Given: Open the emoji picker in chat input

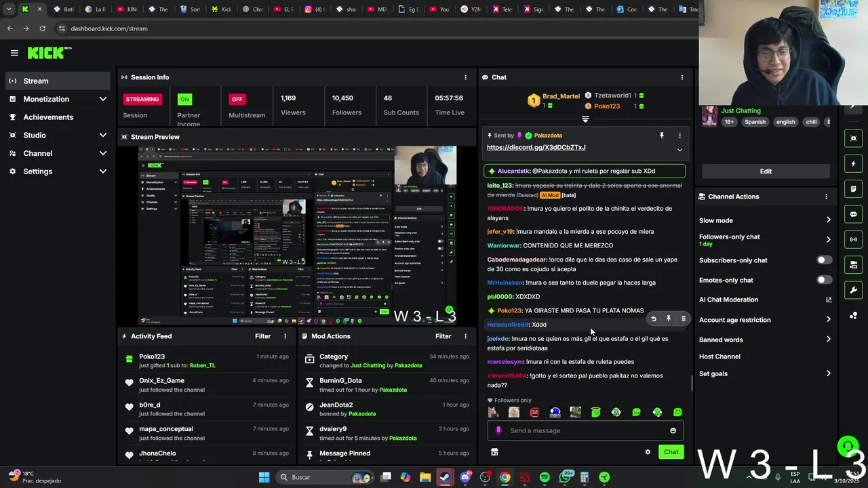Looking at the screenshot, I should (x=673, y=430).
